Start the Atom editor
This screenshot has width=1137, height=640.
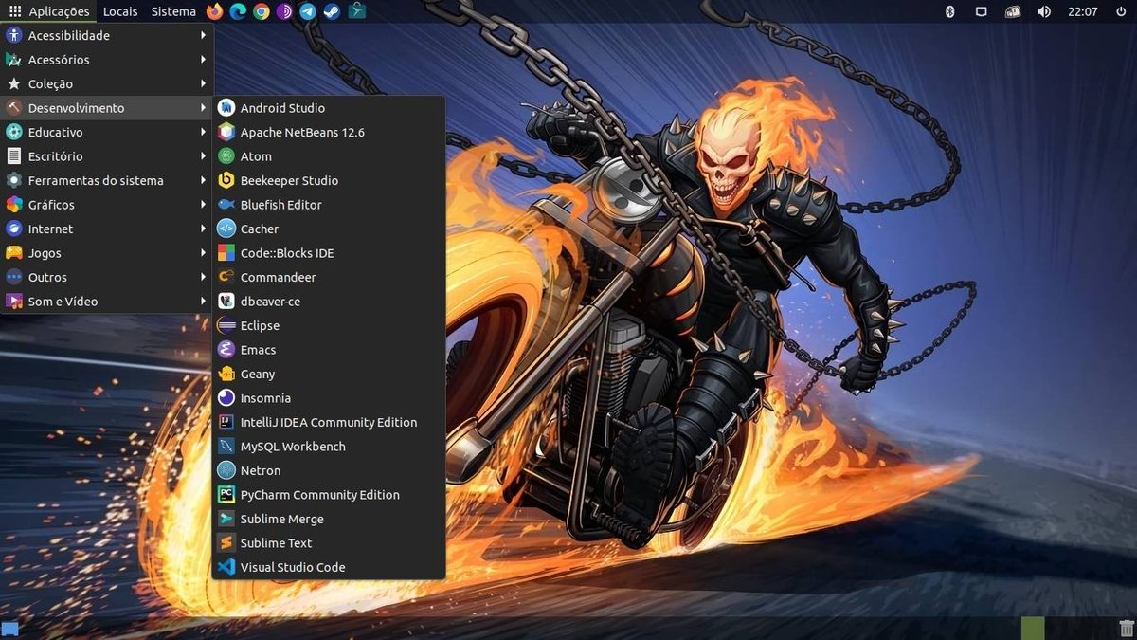tap(328, 156)
